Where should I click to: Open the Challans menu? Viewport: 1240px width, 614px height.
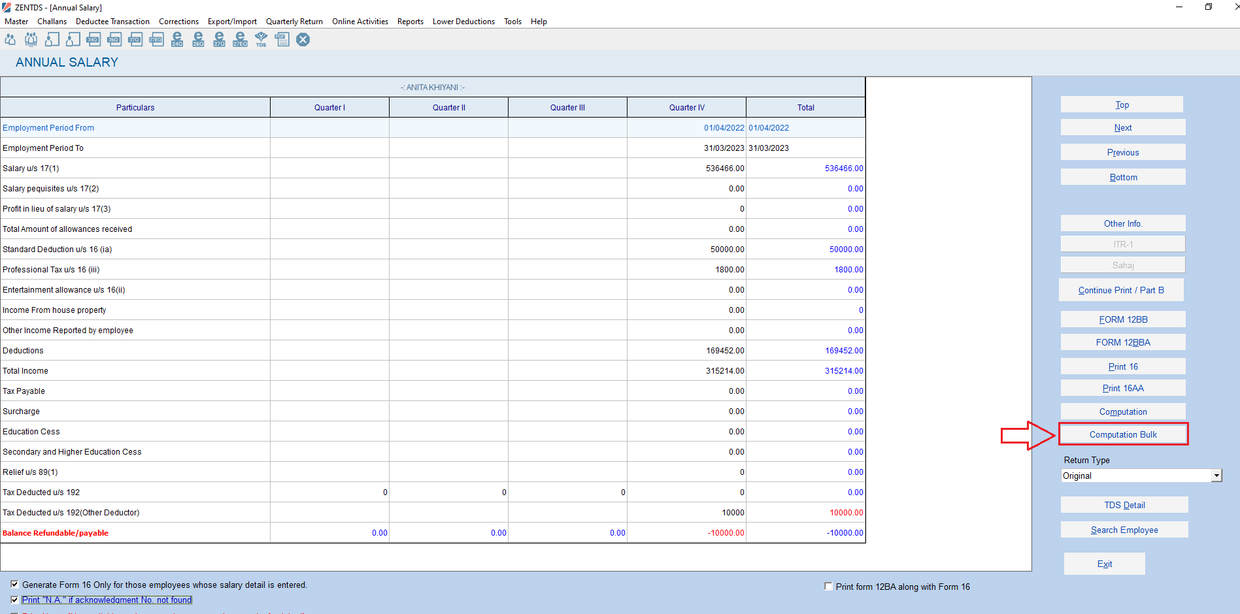coord(52,22)
